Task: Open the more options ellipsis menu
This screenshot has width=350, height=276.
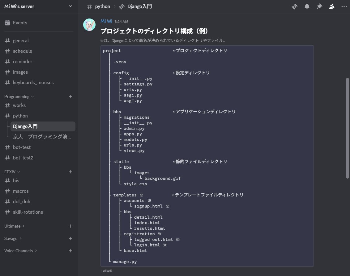Action: 344,6
